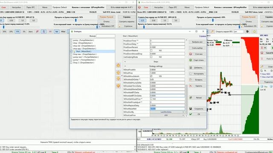This screenshot has width=273, height=153.
Task: Click Открыть маркет BTC- input field
Action: [x=238, y=31]
